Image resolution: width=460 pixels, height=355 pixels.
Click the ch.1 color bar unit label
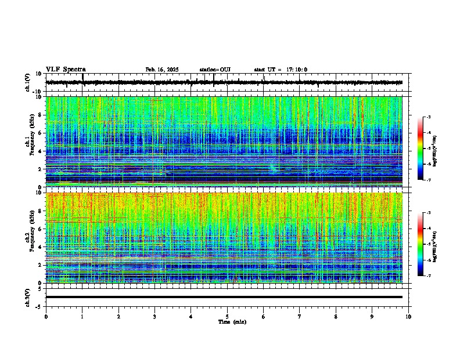(435, 151)
